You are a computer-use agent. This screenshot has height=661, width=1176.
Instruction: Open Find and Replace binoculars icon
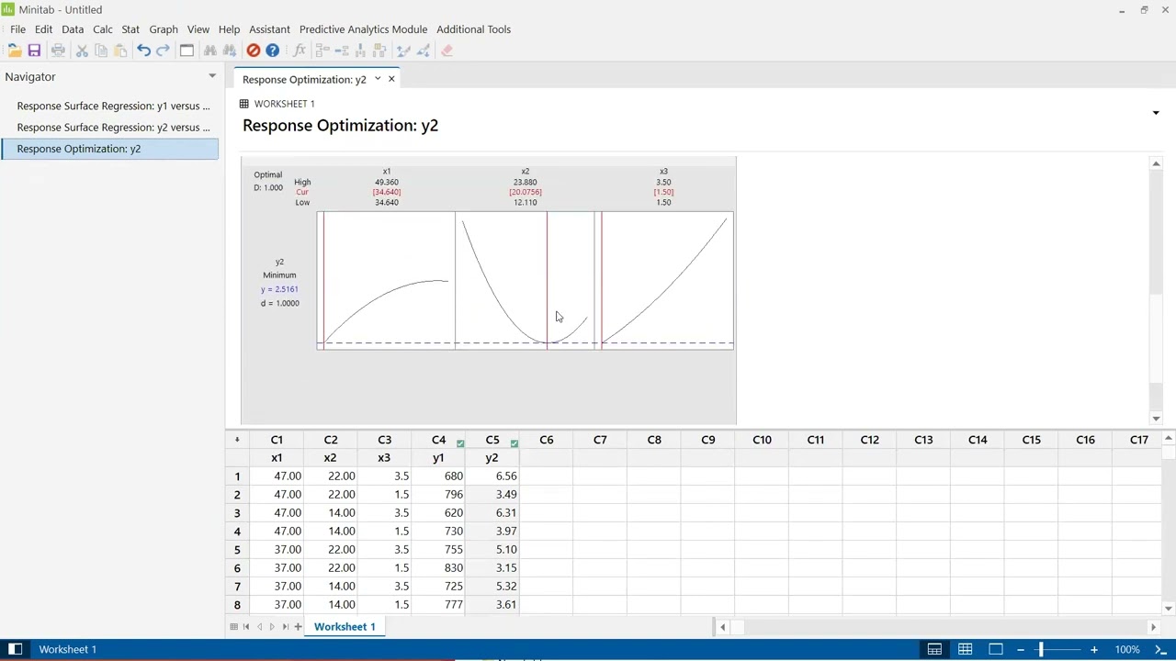click(x=229, y=50)
